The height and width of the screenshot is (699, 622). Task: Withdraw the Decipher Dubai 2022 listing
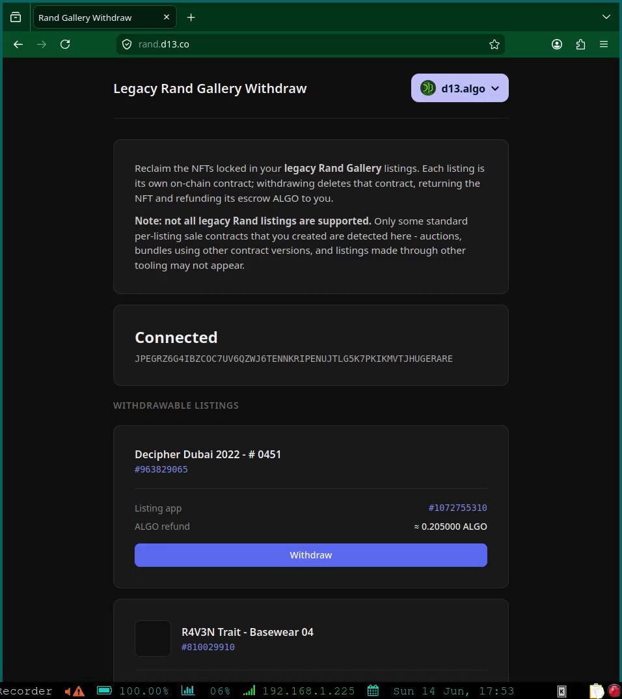click(310, 555)
